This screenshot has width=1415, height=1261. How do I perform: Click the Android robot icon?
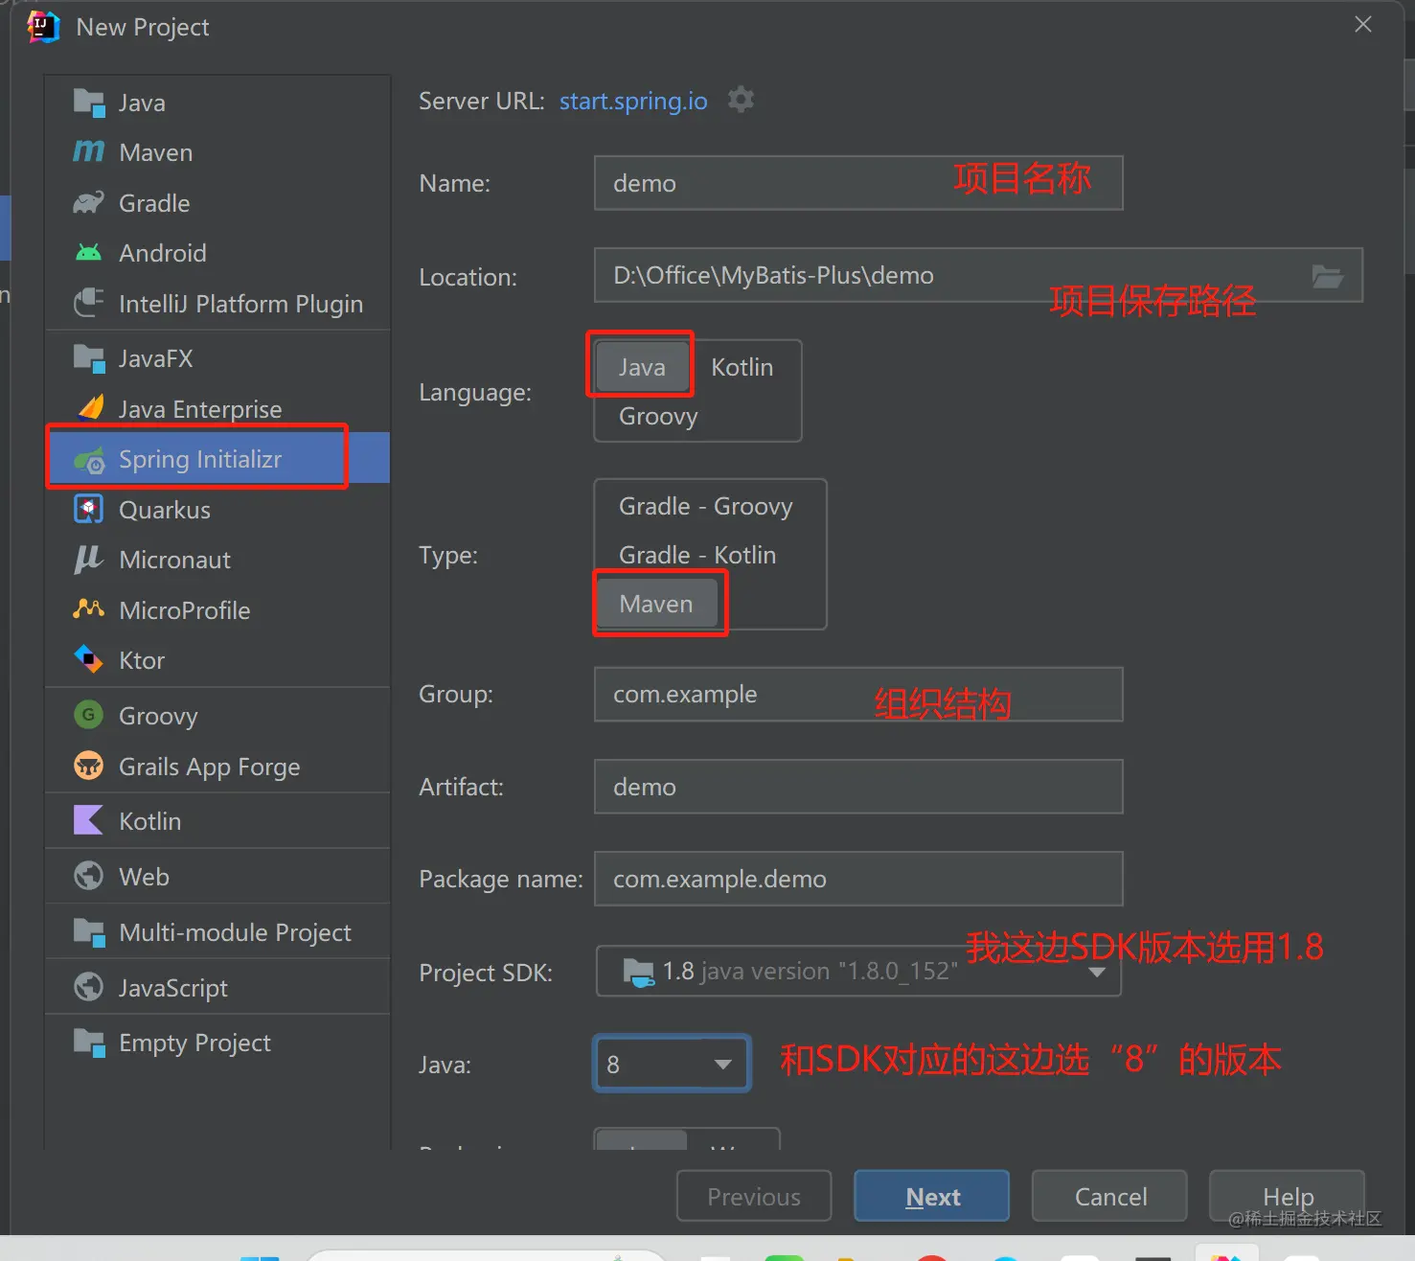coord(89,253)
